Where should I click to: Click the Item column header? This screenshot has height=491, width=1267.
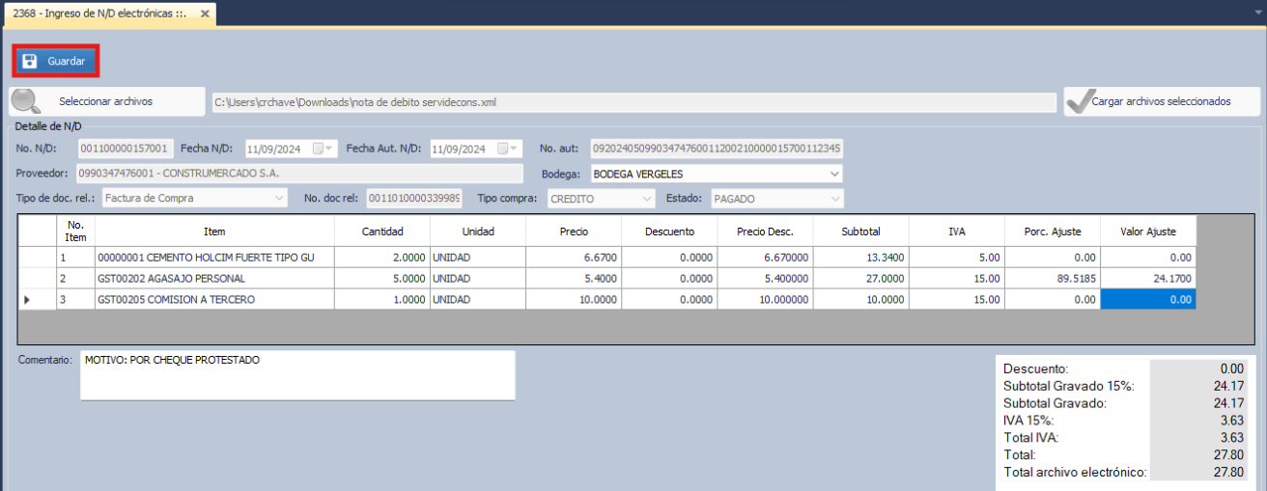(214, 232)
